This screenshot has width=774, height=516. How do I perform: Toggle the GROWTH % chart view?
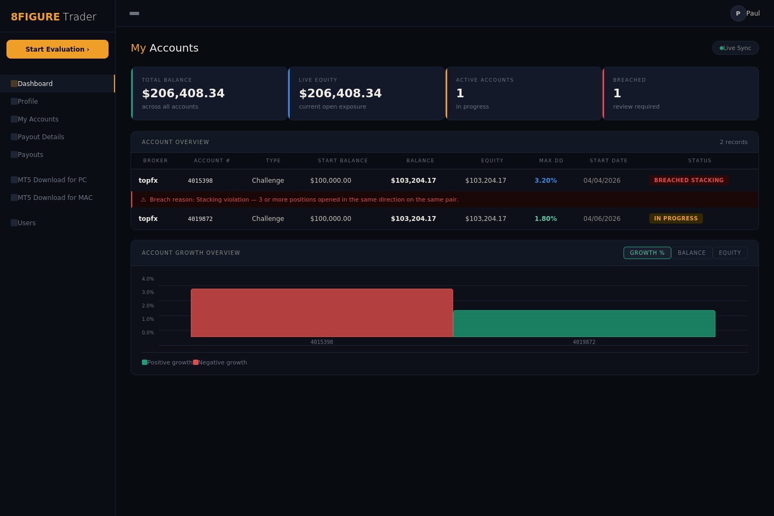pos(647,253)
